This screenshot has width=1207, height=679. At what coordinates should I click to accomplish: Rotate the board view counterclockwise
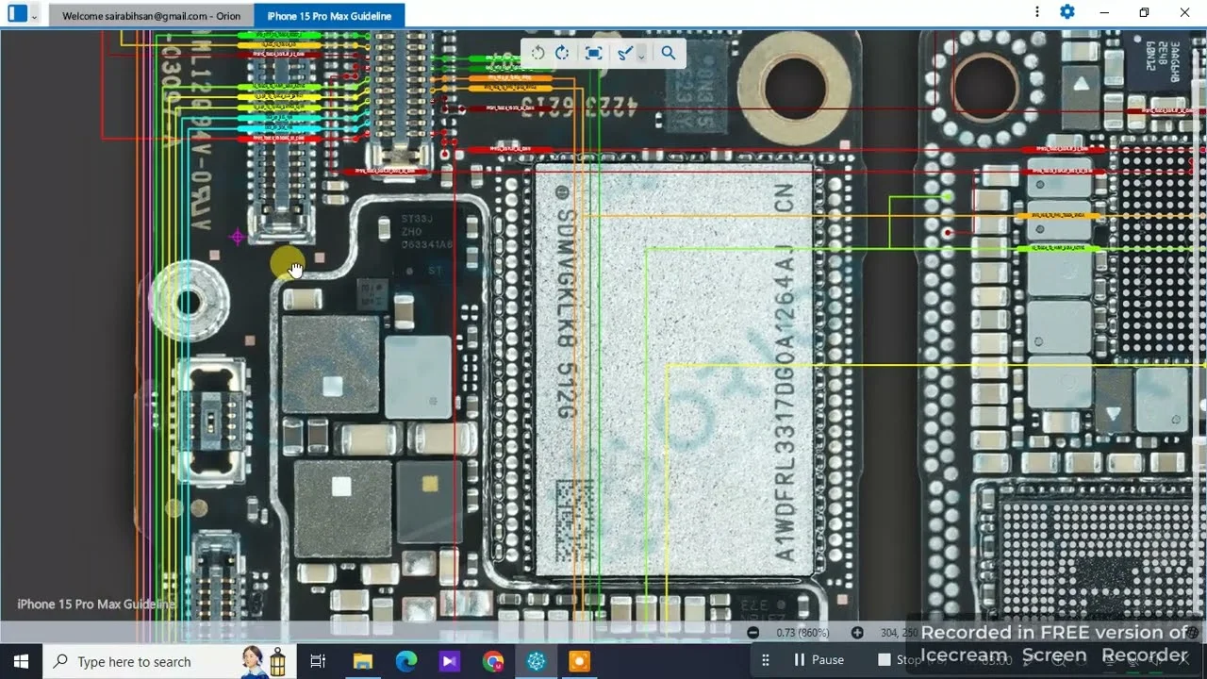pyautogui.click(x=537, y=53)
